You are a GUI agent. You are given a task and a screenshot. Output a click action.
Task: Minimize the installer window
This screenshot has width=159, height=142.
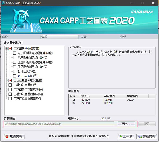click(x=132, y=3)
